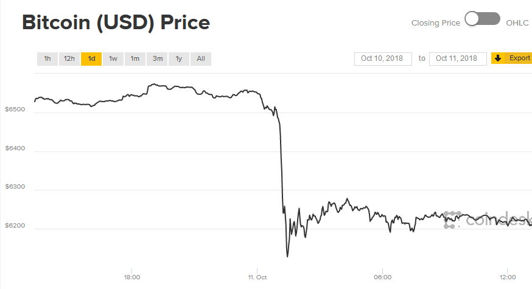532x289 pixels.
Task: Click the CoinDesk watermark logo
Action: [487, 220]
